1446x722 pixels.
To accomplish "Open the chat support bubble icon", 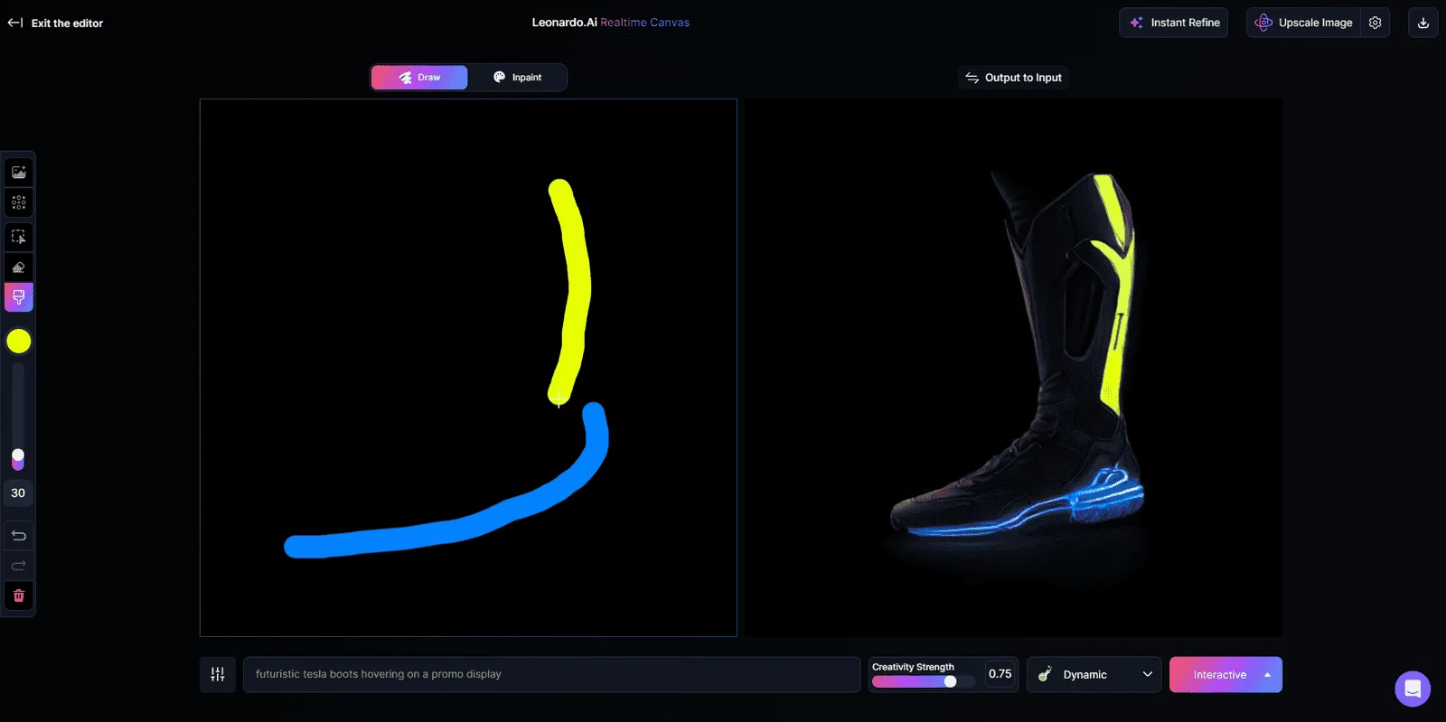I will click(1413, 689).
